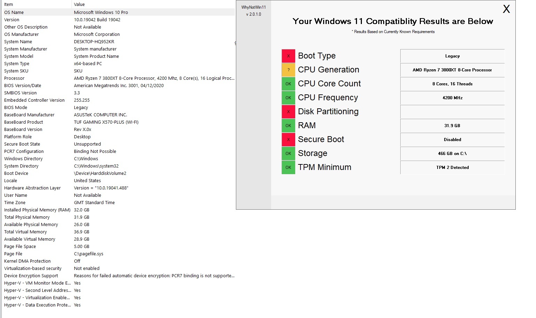Select the BaseBoard Manufacturer row

[118, 115]
